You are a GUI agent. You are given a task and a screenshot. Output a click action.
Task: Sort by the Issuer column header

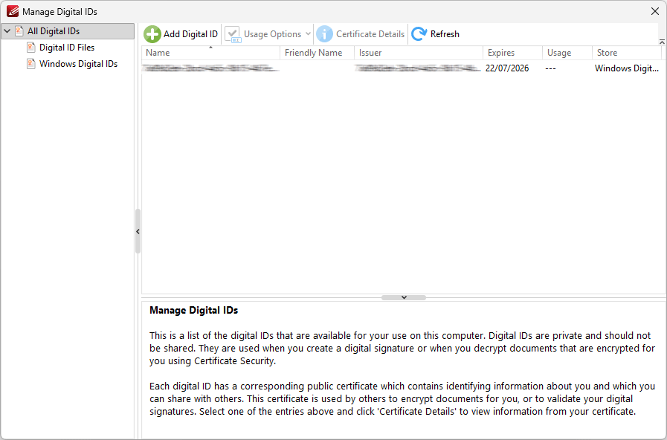pyautogui.click(x=419, y=53)
